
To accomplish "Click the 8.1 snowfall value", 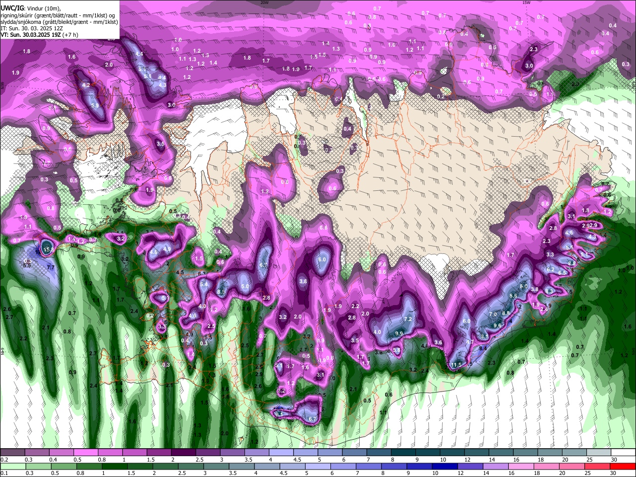I will (x=485, y=337).
